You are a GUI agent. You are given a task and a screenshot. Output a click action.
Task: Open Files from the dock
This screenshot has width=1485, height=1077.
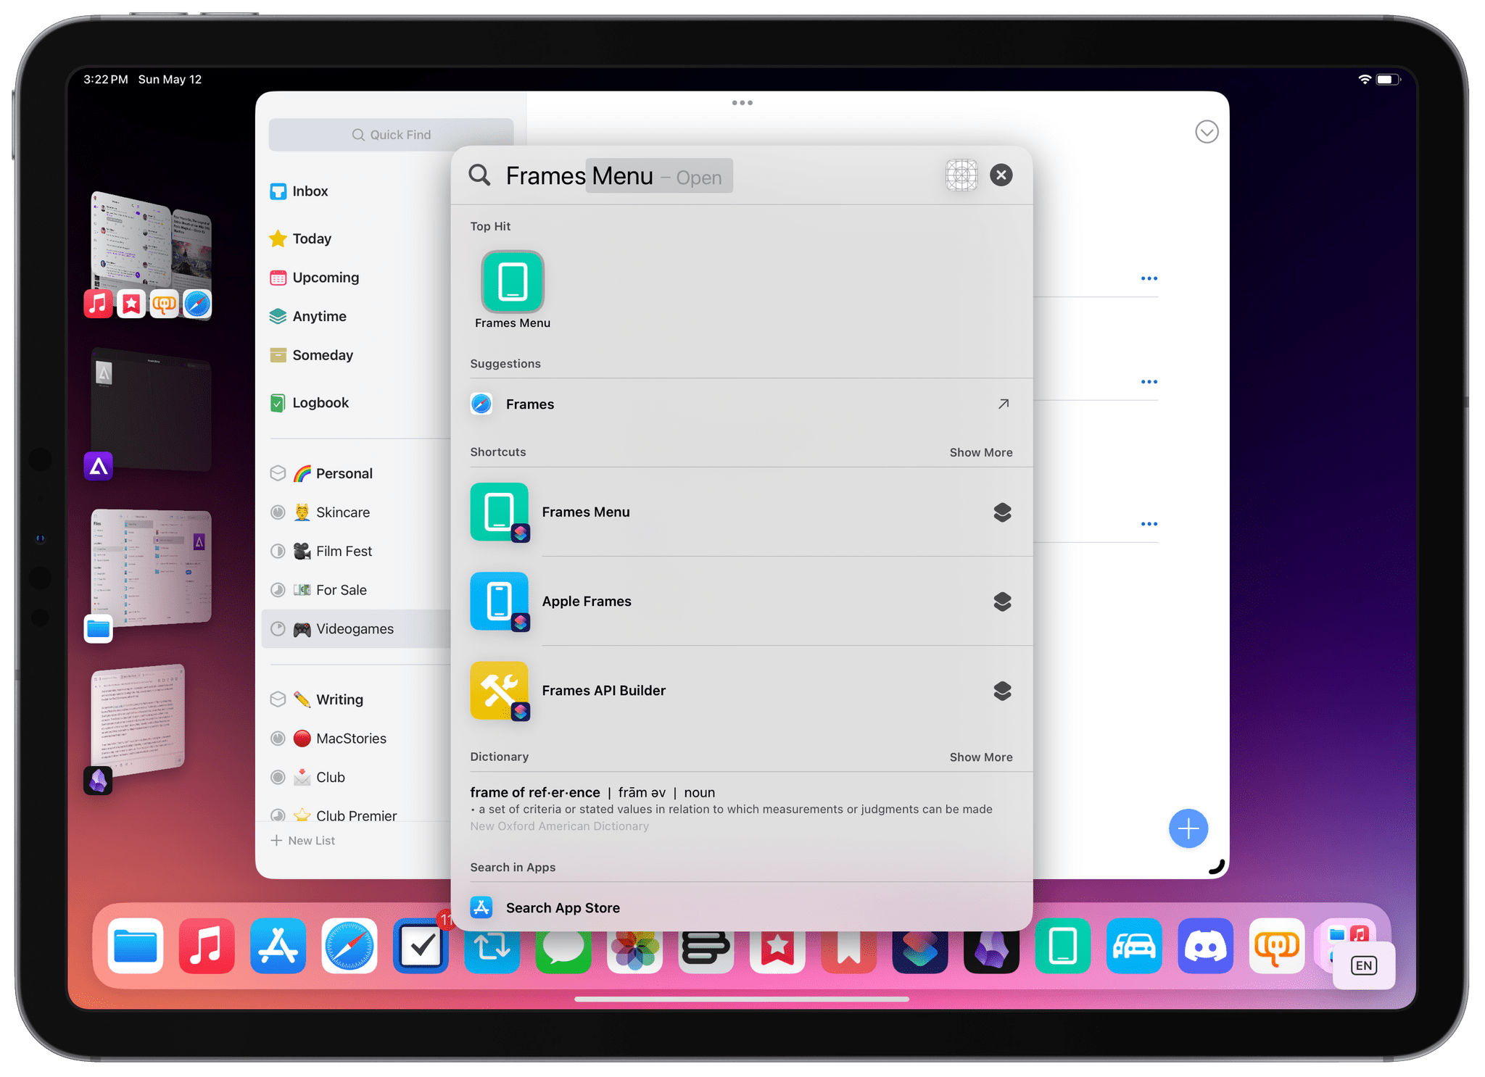click(x=135, y=947)
